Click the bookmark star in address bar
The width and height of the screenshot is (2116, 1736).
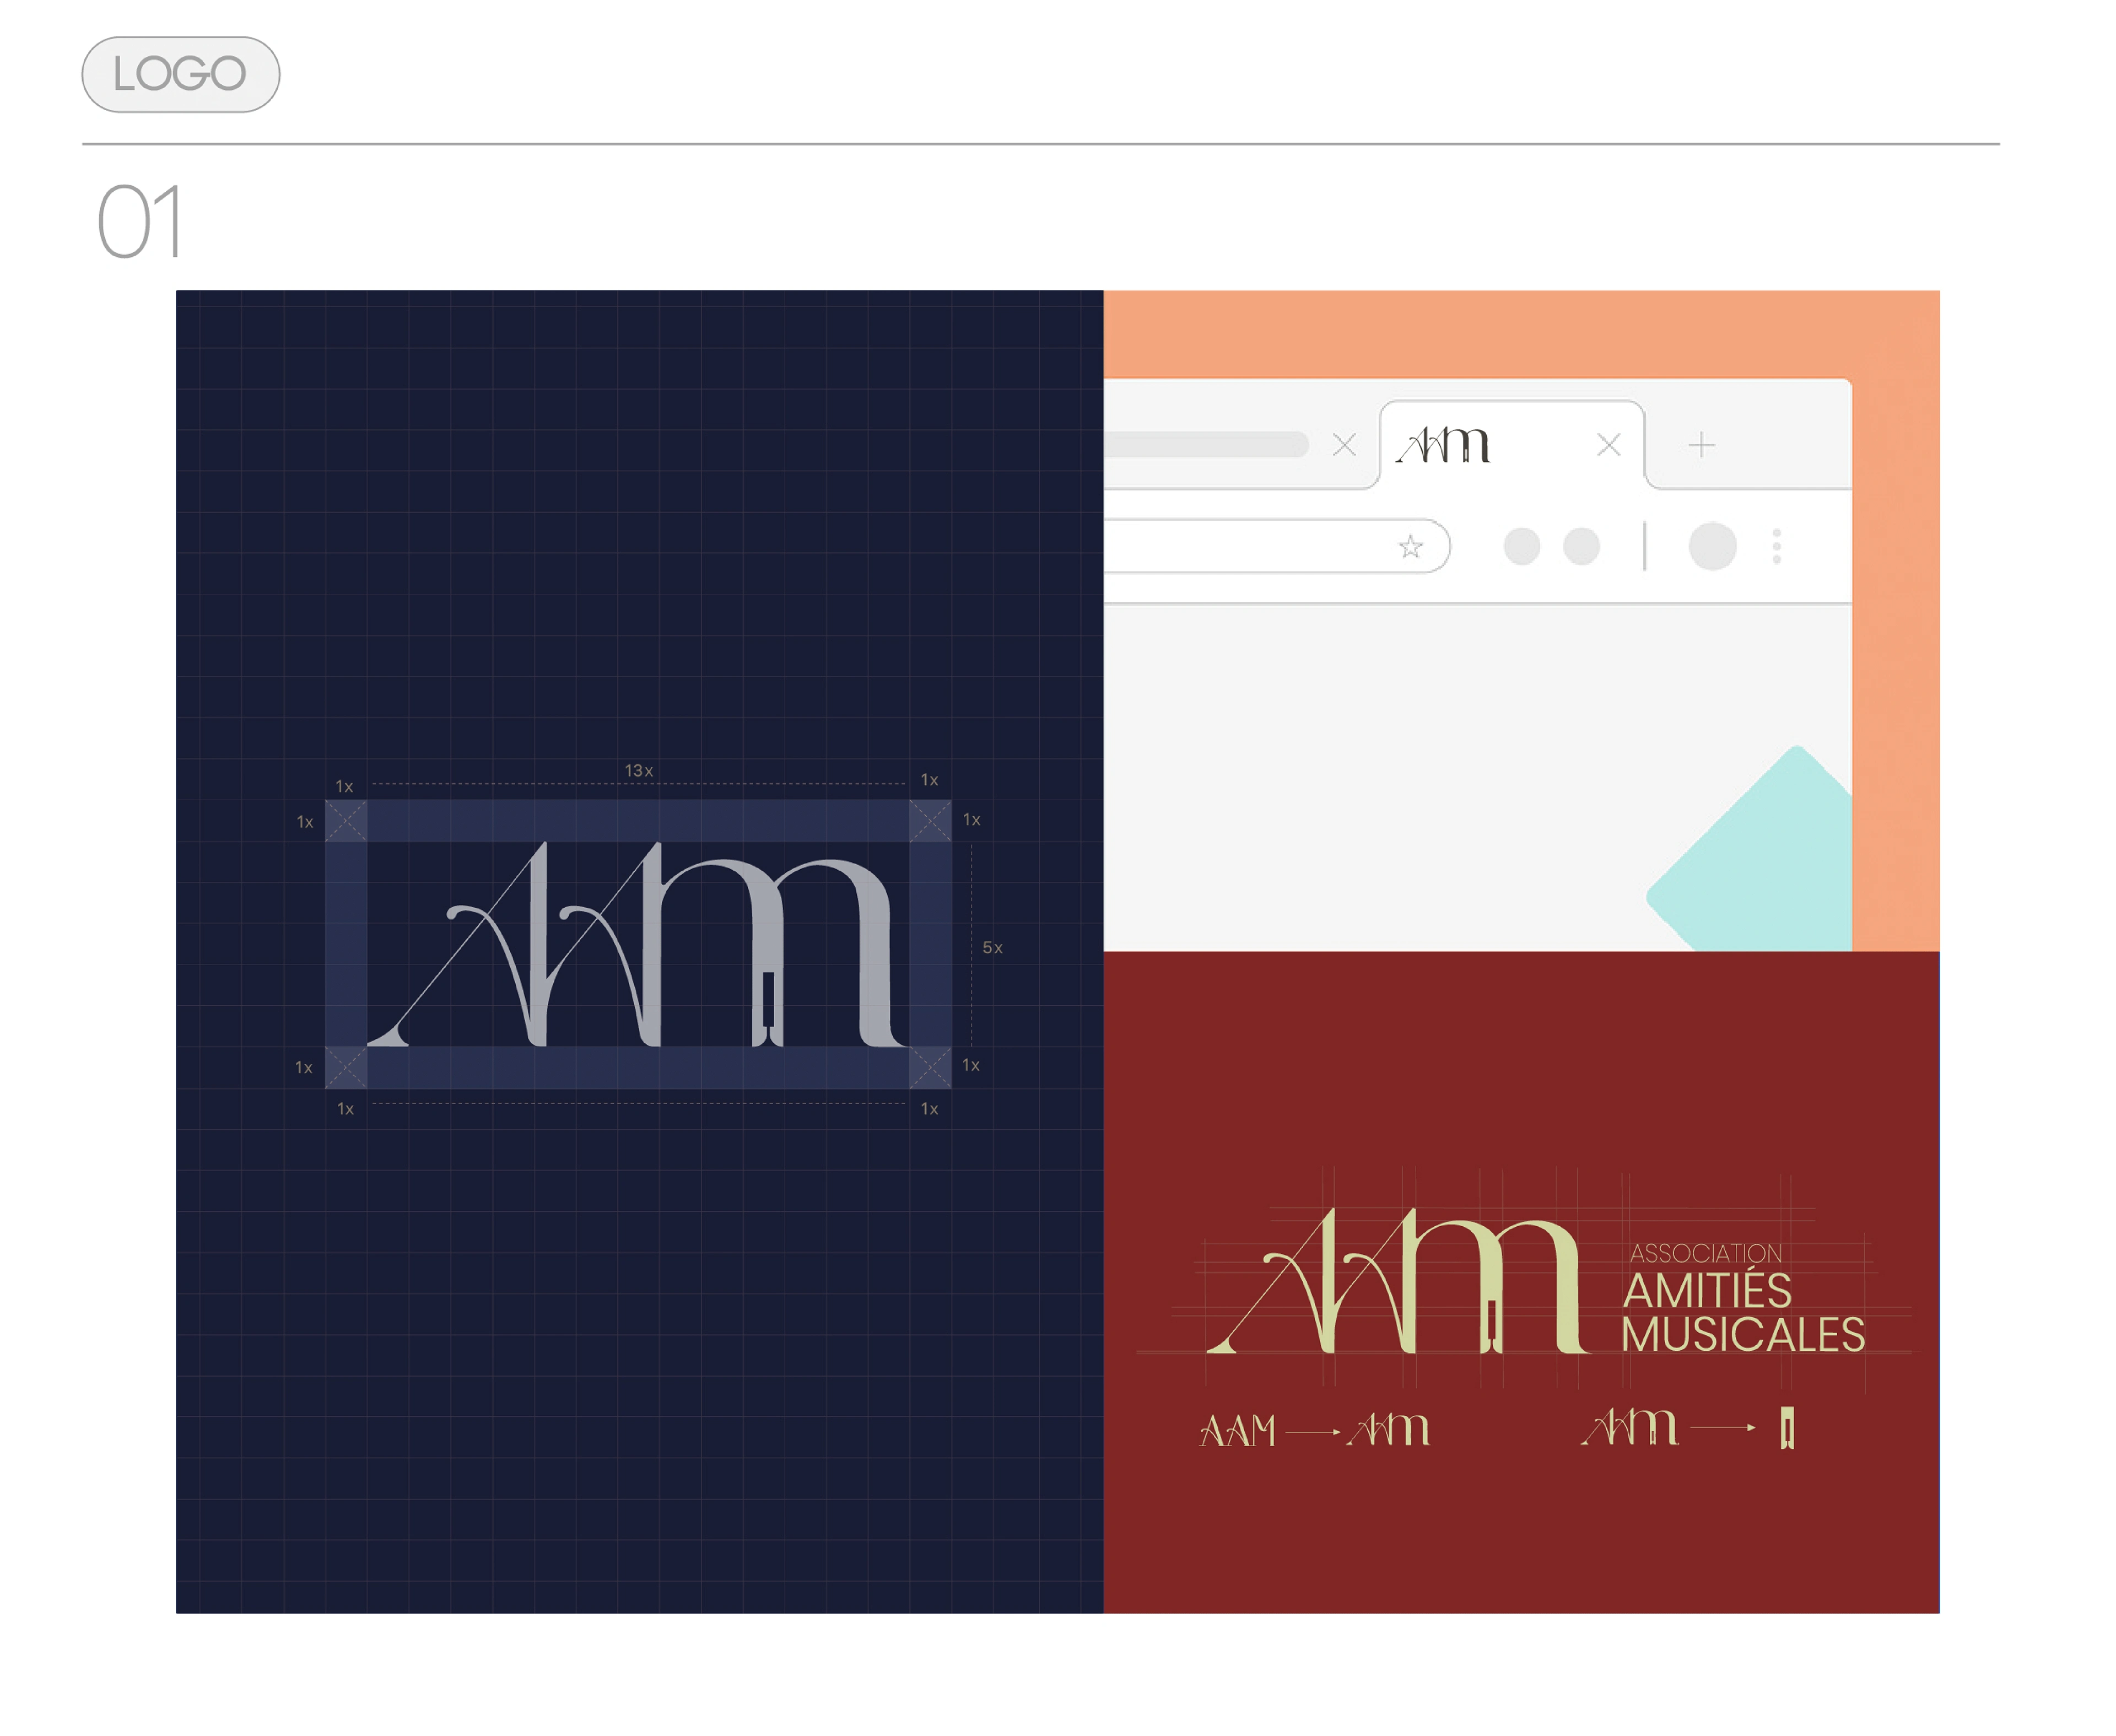click(1410, 546)
